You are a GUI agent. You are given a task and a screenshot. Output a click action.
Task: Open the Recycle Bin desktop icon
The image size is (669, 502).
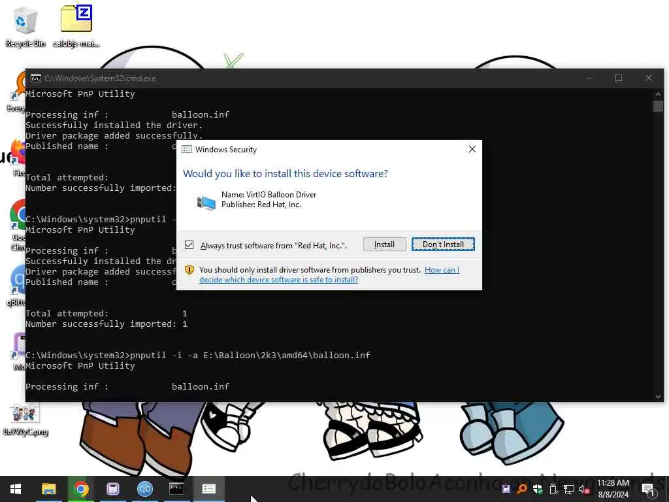click(25, 26)
